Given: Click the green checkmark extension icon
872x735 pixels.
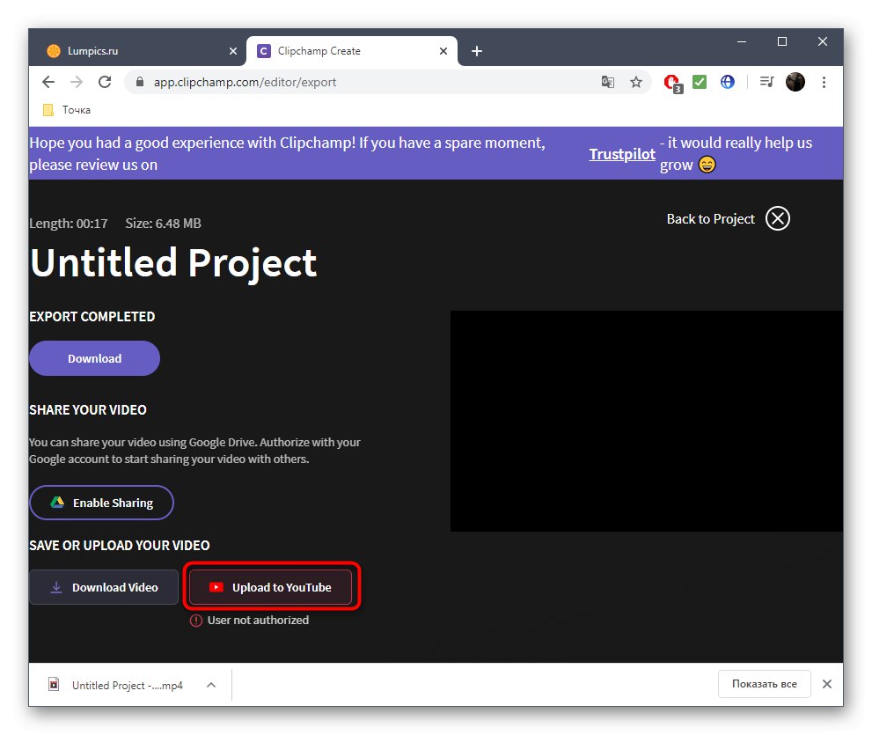Looking at the screenshot, I should click(699, 81).
